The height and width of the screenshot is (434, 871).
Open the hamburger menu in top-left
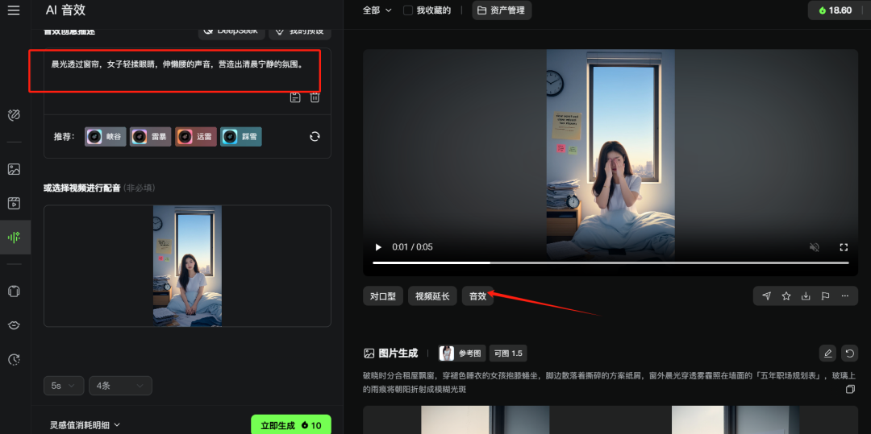[x=13, y=10]
